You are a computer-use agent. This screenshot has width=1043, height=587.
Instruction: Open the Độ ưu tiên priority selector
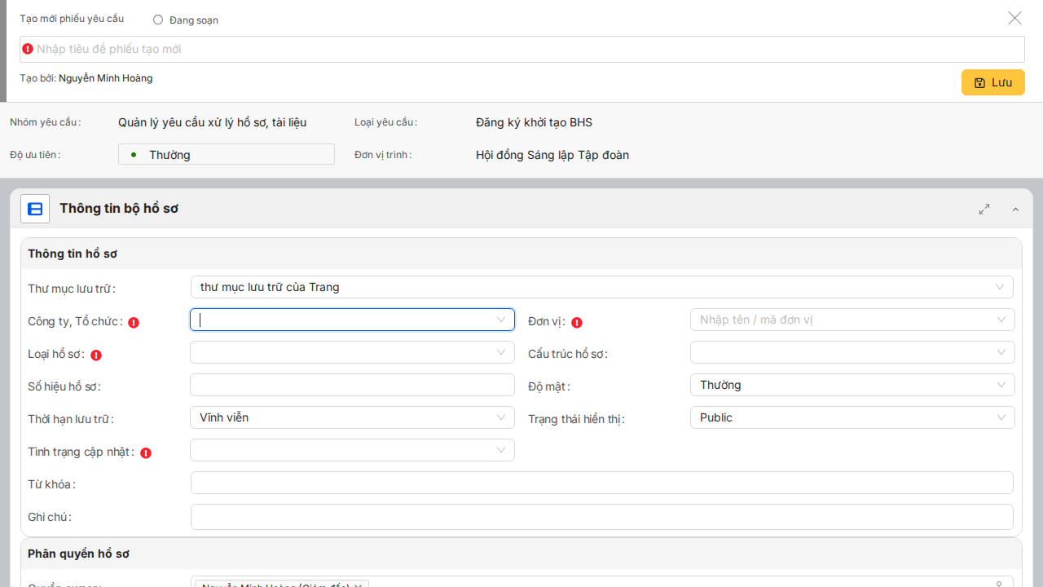click(x=227, y=154)
